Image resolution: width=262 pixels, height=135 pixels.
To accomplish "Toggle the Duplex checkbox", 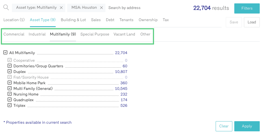I will coord(10,72).
